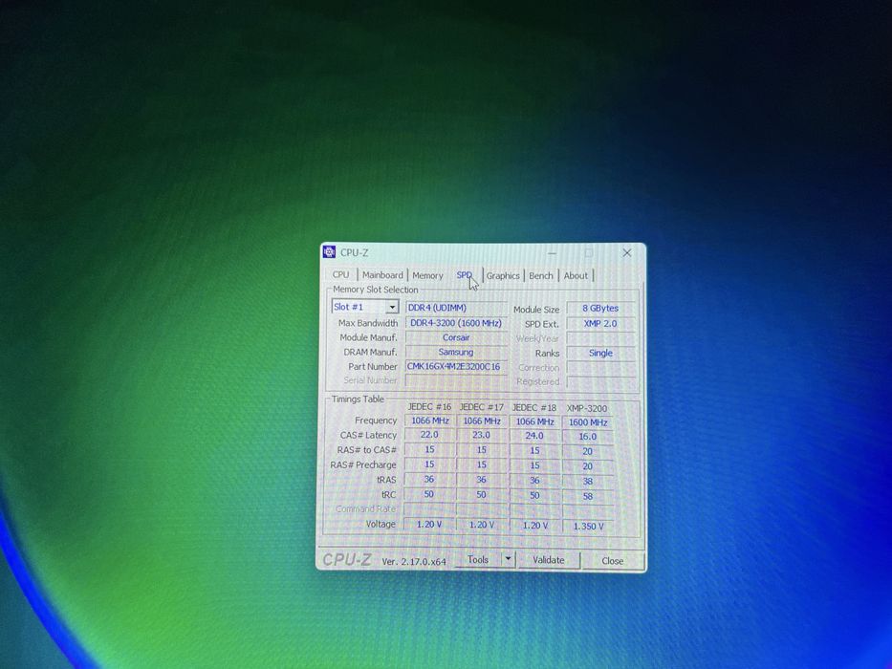Click the RAS# Precharge row label

tap(363, 464)
